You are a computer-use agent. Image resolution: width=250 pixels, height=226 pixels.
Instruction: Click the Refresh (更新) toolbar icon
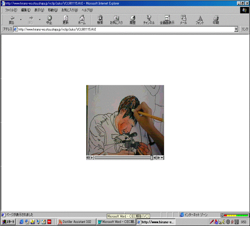pyautogui.click(x=66, y=20)
